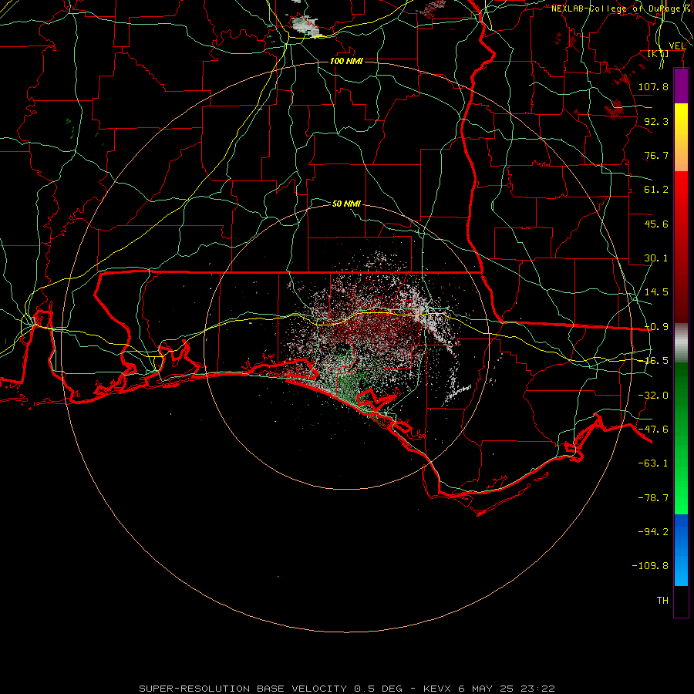
Task: Click the 14.5 velocity scale value
Action: pyautogui.click(x=656, y=292)
